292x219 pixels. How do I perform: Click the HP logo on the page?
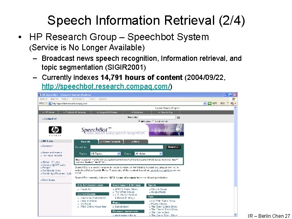pyautogui.click(x=55, y=130)
